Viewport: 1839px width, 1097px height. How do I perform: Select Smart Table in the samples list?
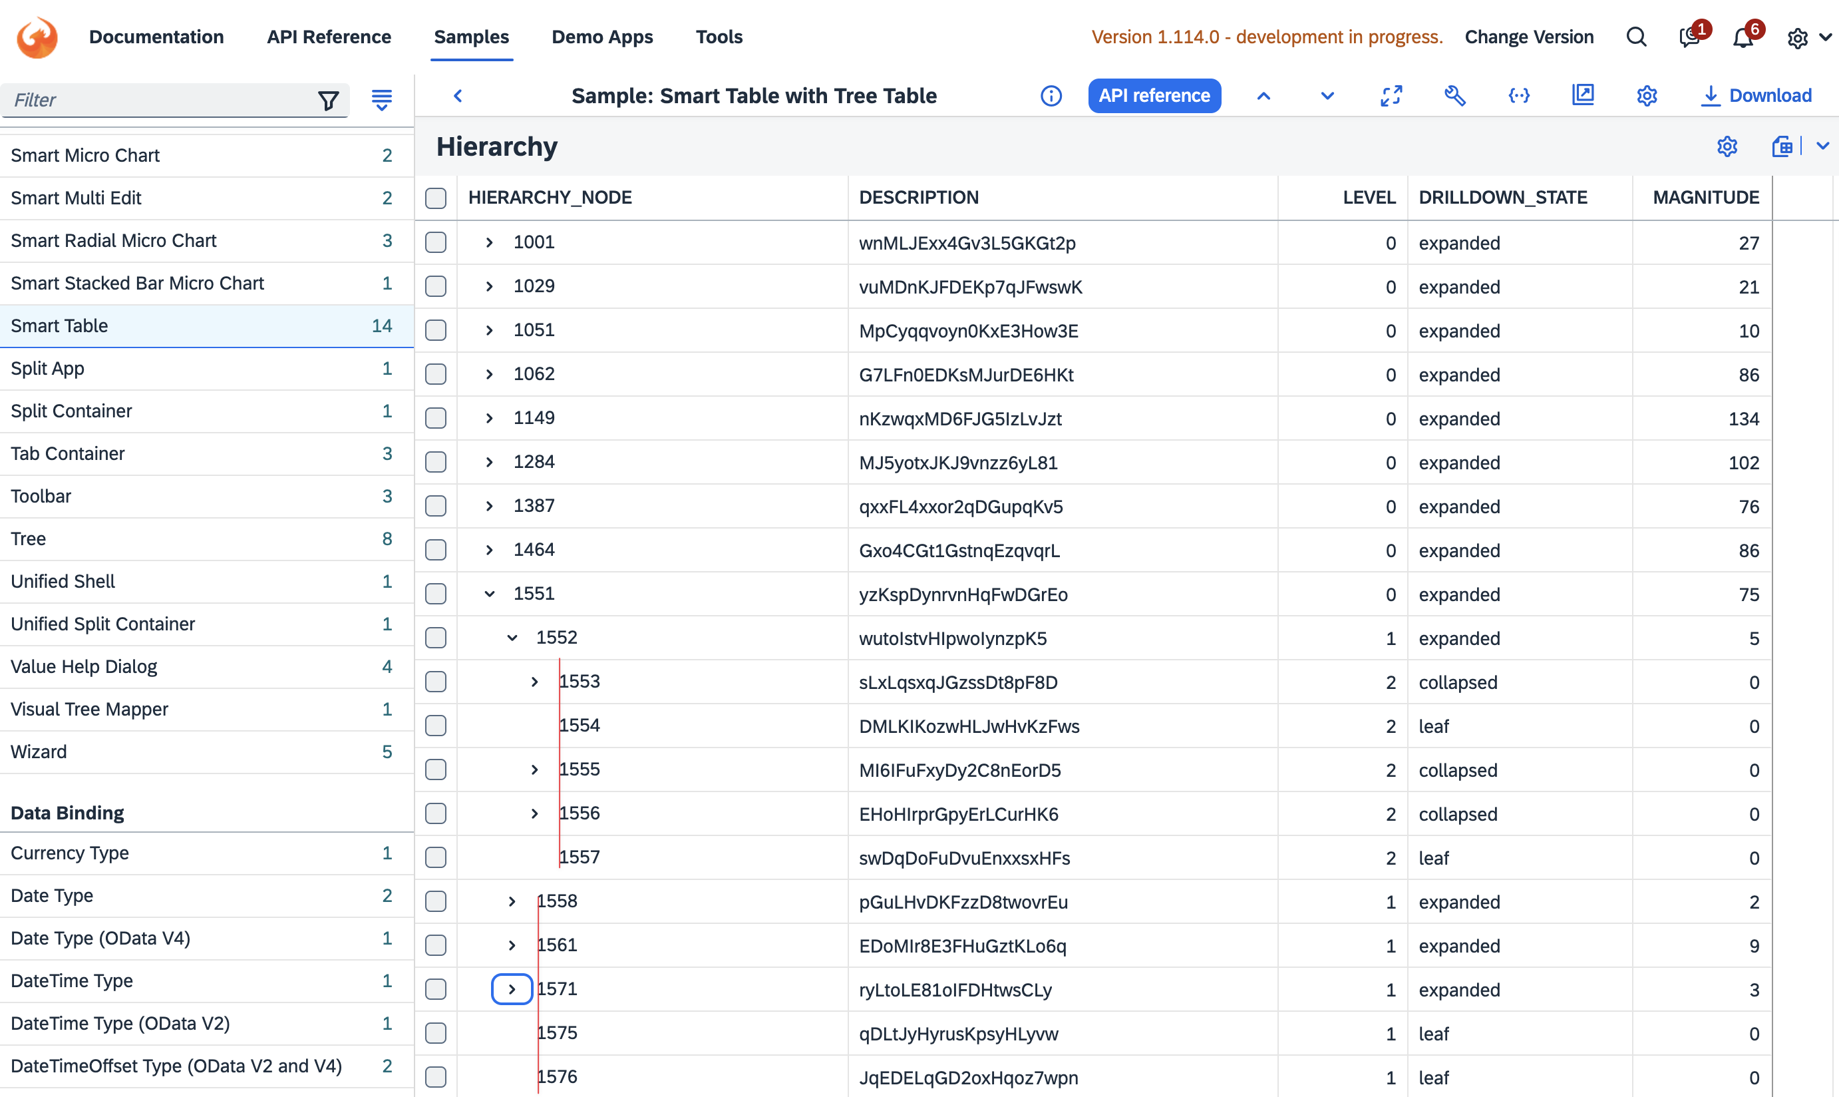[x=59, y=326]
